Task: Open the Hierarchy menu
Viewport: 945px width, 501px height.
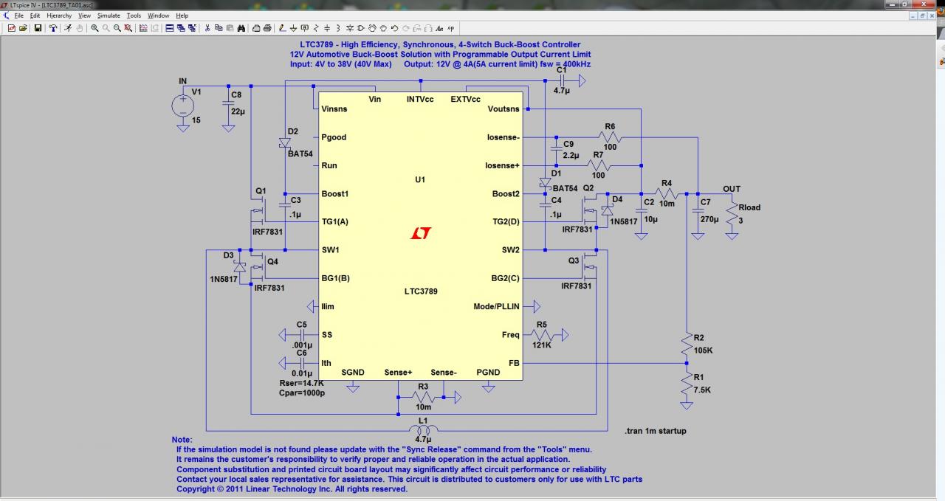Action: 60,15
